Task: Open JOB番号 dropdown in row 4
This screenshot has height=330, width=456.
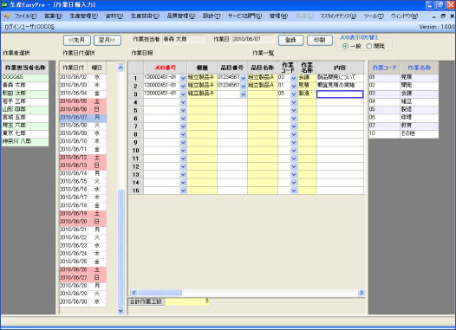Action: pyautogui.click(x=183, y=102)
